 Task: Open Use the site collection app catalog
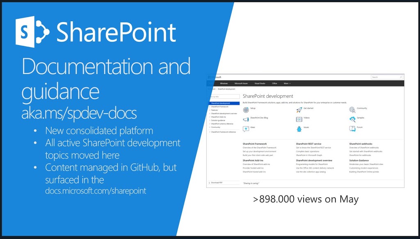(x=311, y=172)
